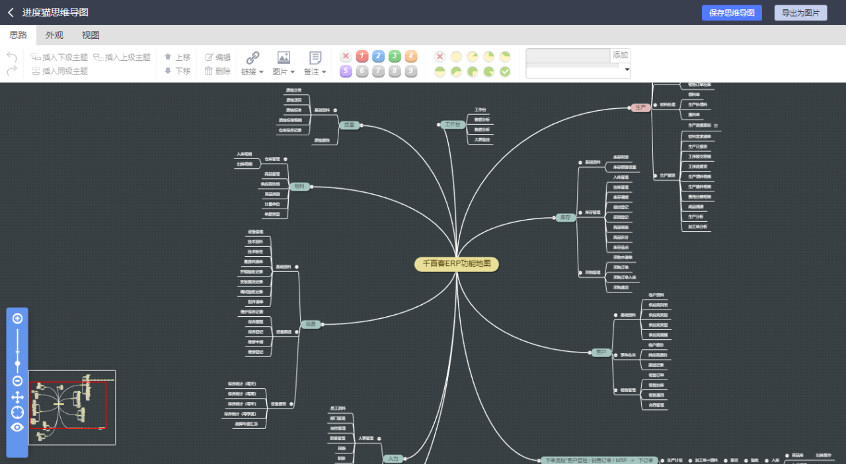
Task: Set priority 7 gray badge
Action: pos(378,71)
